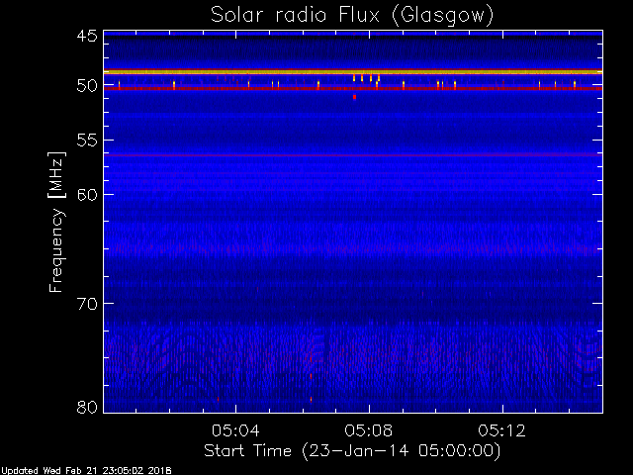
Task: Click the "05:04" time tick label
Action: tap(235, 430)
